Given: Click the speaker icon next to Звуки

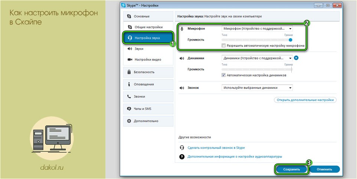Looking at the screenshot, I should (130, 49).
